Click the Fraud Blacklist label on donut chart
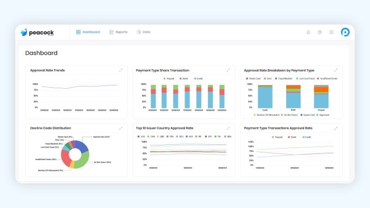This screenshot has height=208, width=370. coord(54,144)
